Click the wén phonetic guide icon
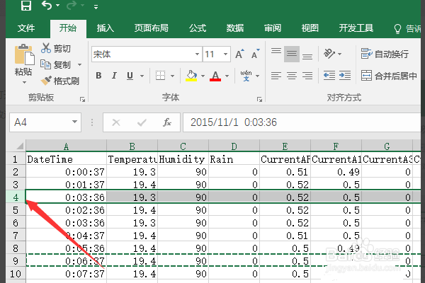Viewport: 425px width, 283px height. [246, 76]
